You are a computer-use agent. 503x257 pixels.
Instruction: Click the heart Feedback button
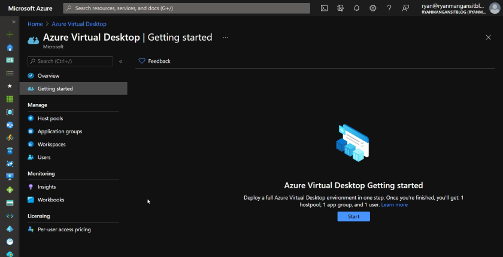154,61
